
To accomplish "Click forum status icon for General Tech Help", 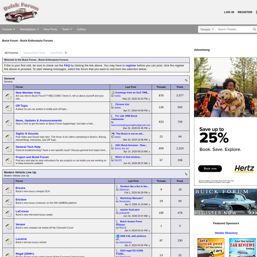I will pos(8,149).
